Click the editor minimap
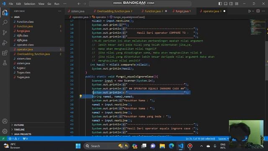Screen dimensions: 268x151 point(257,27)
